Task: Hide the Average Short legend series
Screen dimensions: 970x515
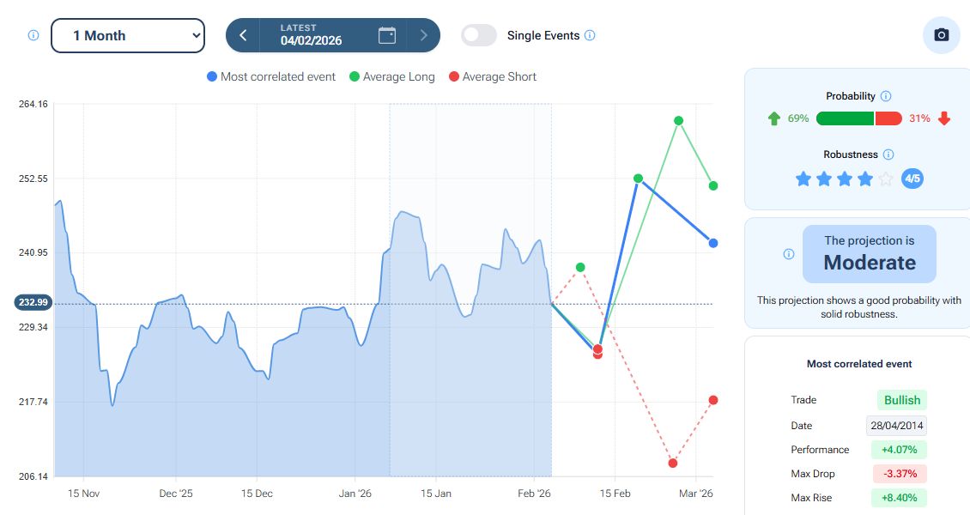Action: pos(493,76)
